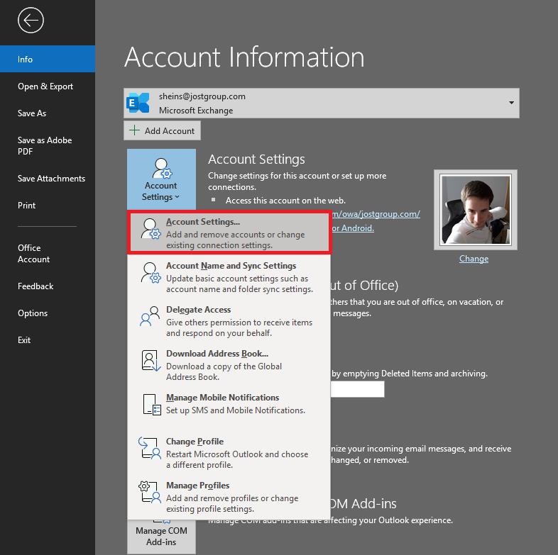Select the Info tab in sidebar
This screenshot has width=558, height=555.
[x=48, y=59]
